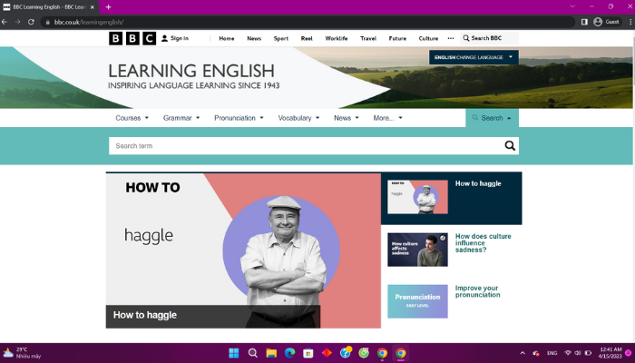
Task: Reload the page in Chrome
Action: tap(31, 22)
